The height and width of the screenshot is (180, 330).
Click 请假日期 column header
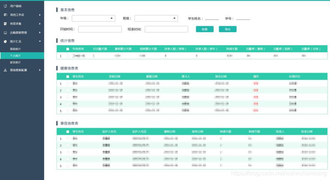coord(170,132)
